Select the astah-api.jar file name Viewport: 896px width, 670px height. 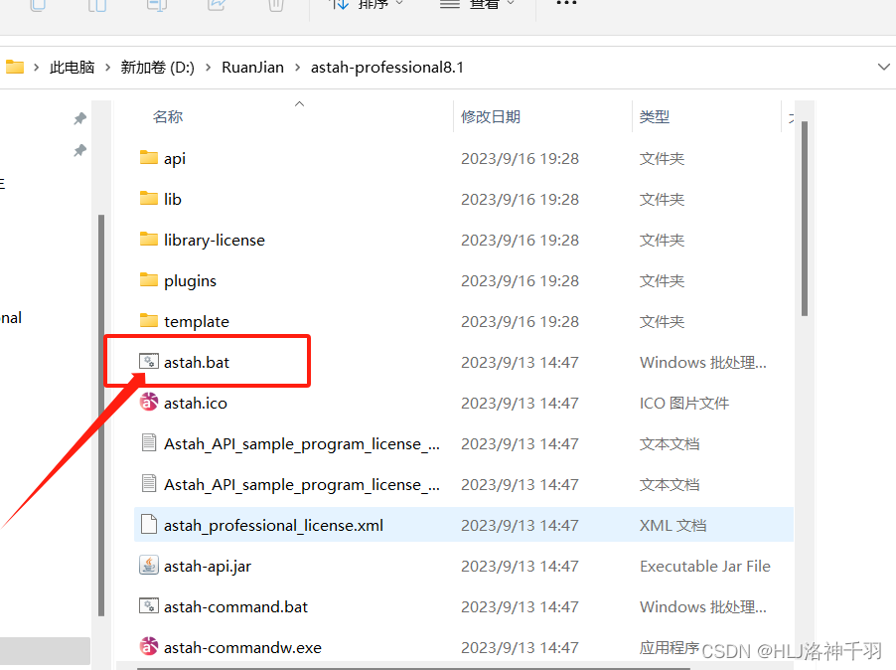coord(208,566)
